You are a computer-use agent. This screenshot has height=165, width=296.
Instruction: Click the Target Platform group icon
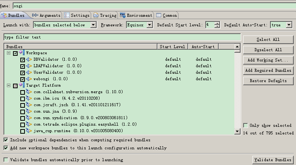(x=22, y=85)
